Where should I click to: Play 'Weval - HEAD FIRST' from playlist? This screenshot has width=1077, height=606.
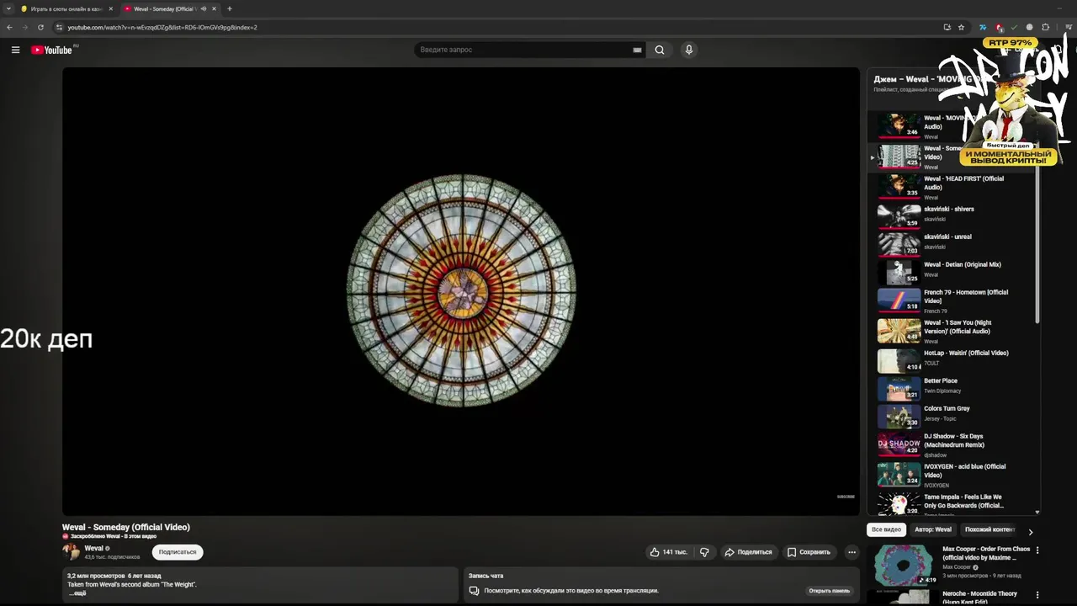954,187
